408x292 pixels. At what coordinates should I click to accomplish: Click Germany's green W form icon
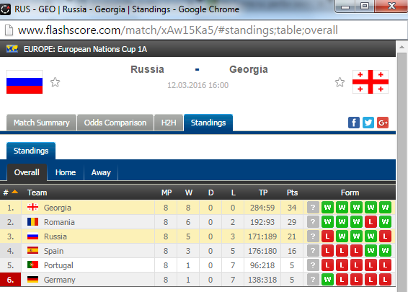click(327, 280)
